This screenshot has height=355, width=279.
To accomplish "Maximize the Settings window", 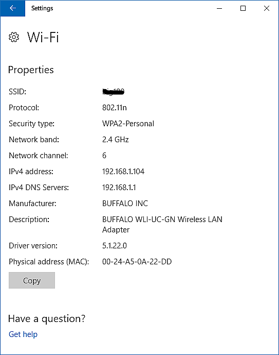I will tap(243, 8).
